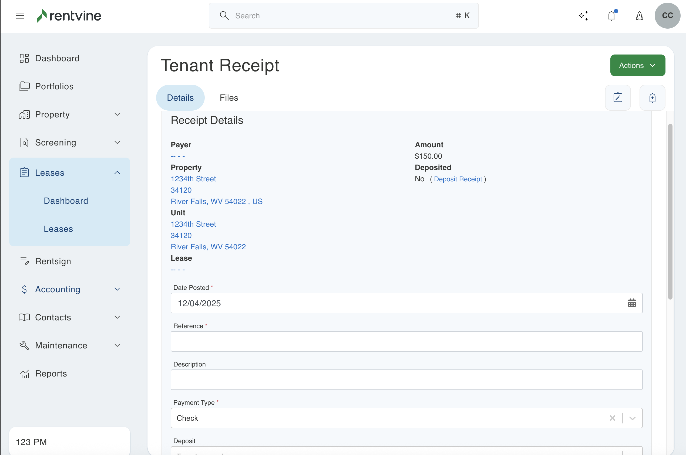This screenshot has width=686, height=455.
Task: Click the add note icon button
Action: (618, 97)
